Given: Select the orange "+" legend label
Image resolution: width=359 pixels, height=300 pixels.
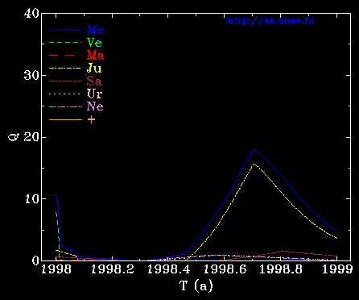Looking at the screenshot, I should 91,119.
